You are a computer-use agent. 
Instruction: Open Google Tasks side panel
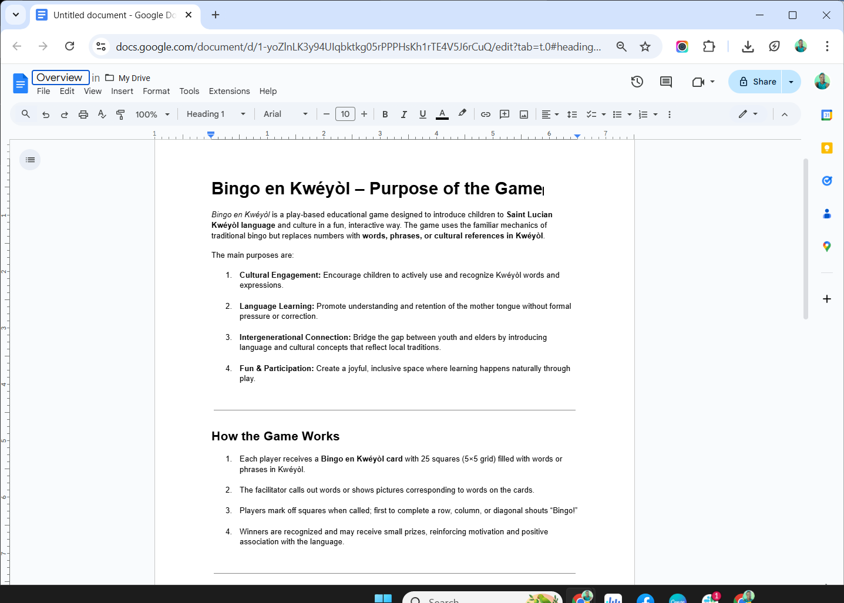(x=827, y=181)
